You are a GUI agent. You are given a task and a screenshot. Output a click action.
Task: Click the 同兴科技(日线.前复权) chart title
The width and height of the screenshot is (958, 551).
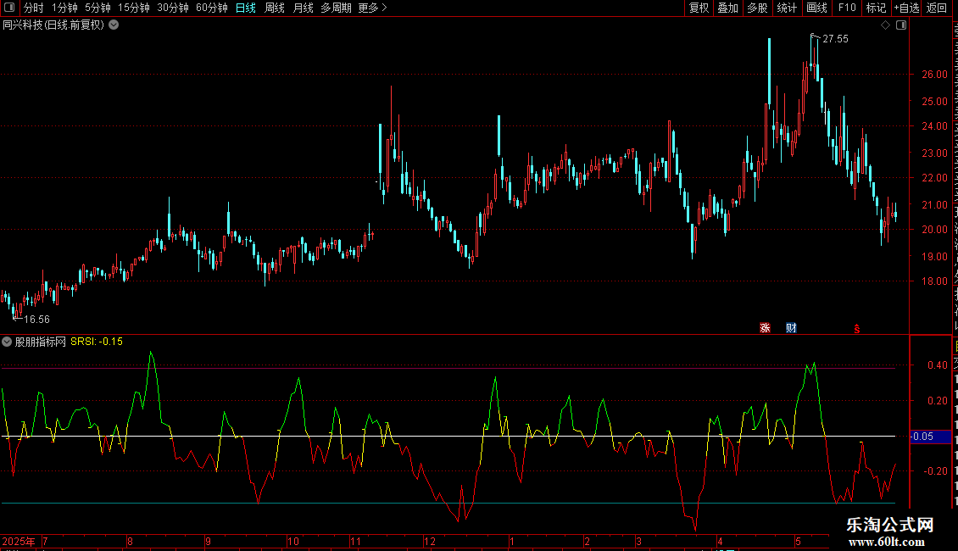pyautogui.click(x=53, y=25)
